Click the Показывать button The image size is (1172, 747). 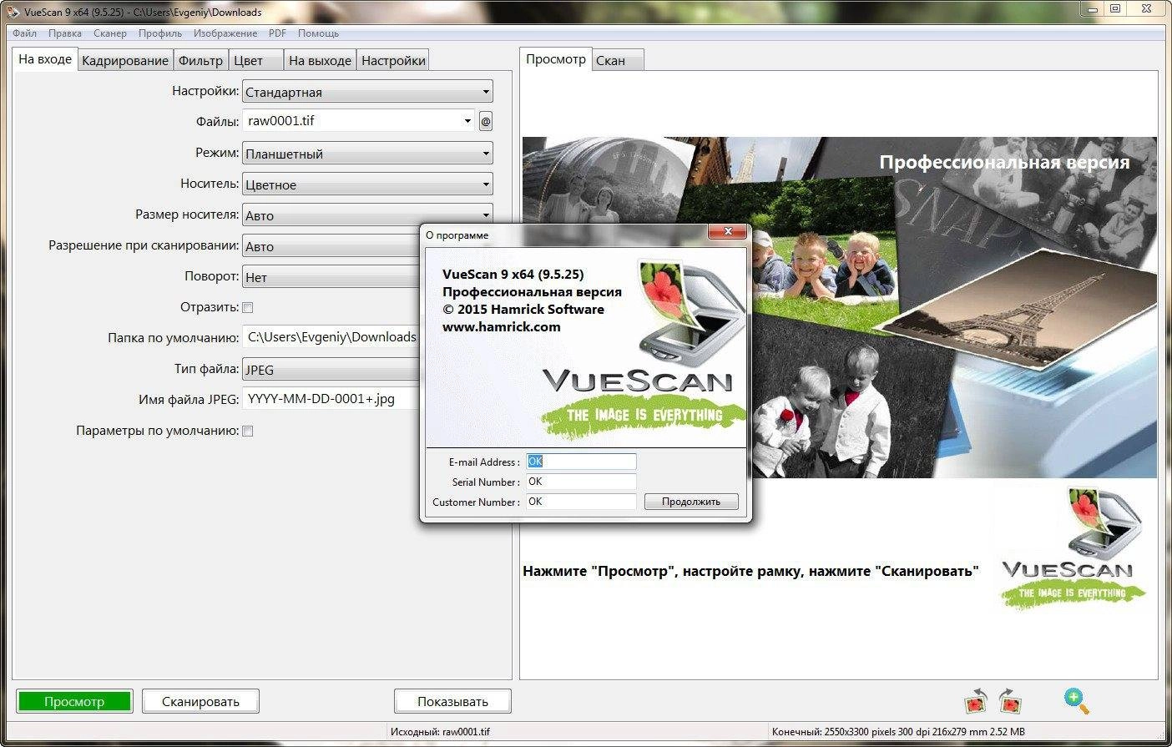point(452,701)
